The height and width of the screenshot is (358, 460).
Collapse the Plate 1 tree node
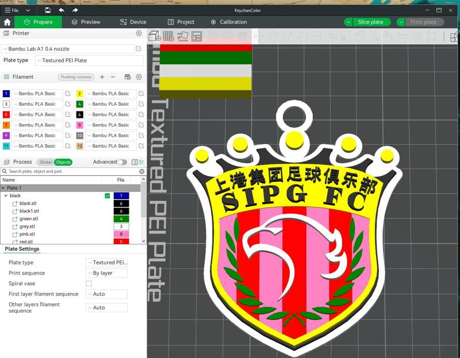click(3, 188)
